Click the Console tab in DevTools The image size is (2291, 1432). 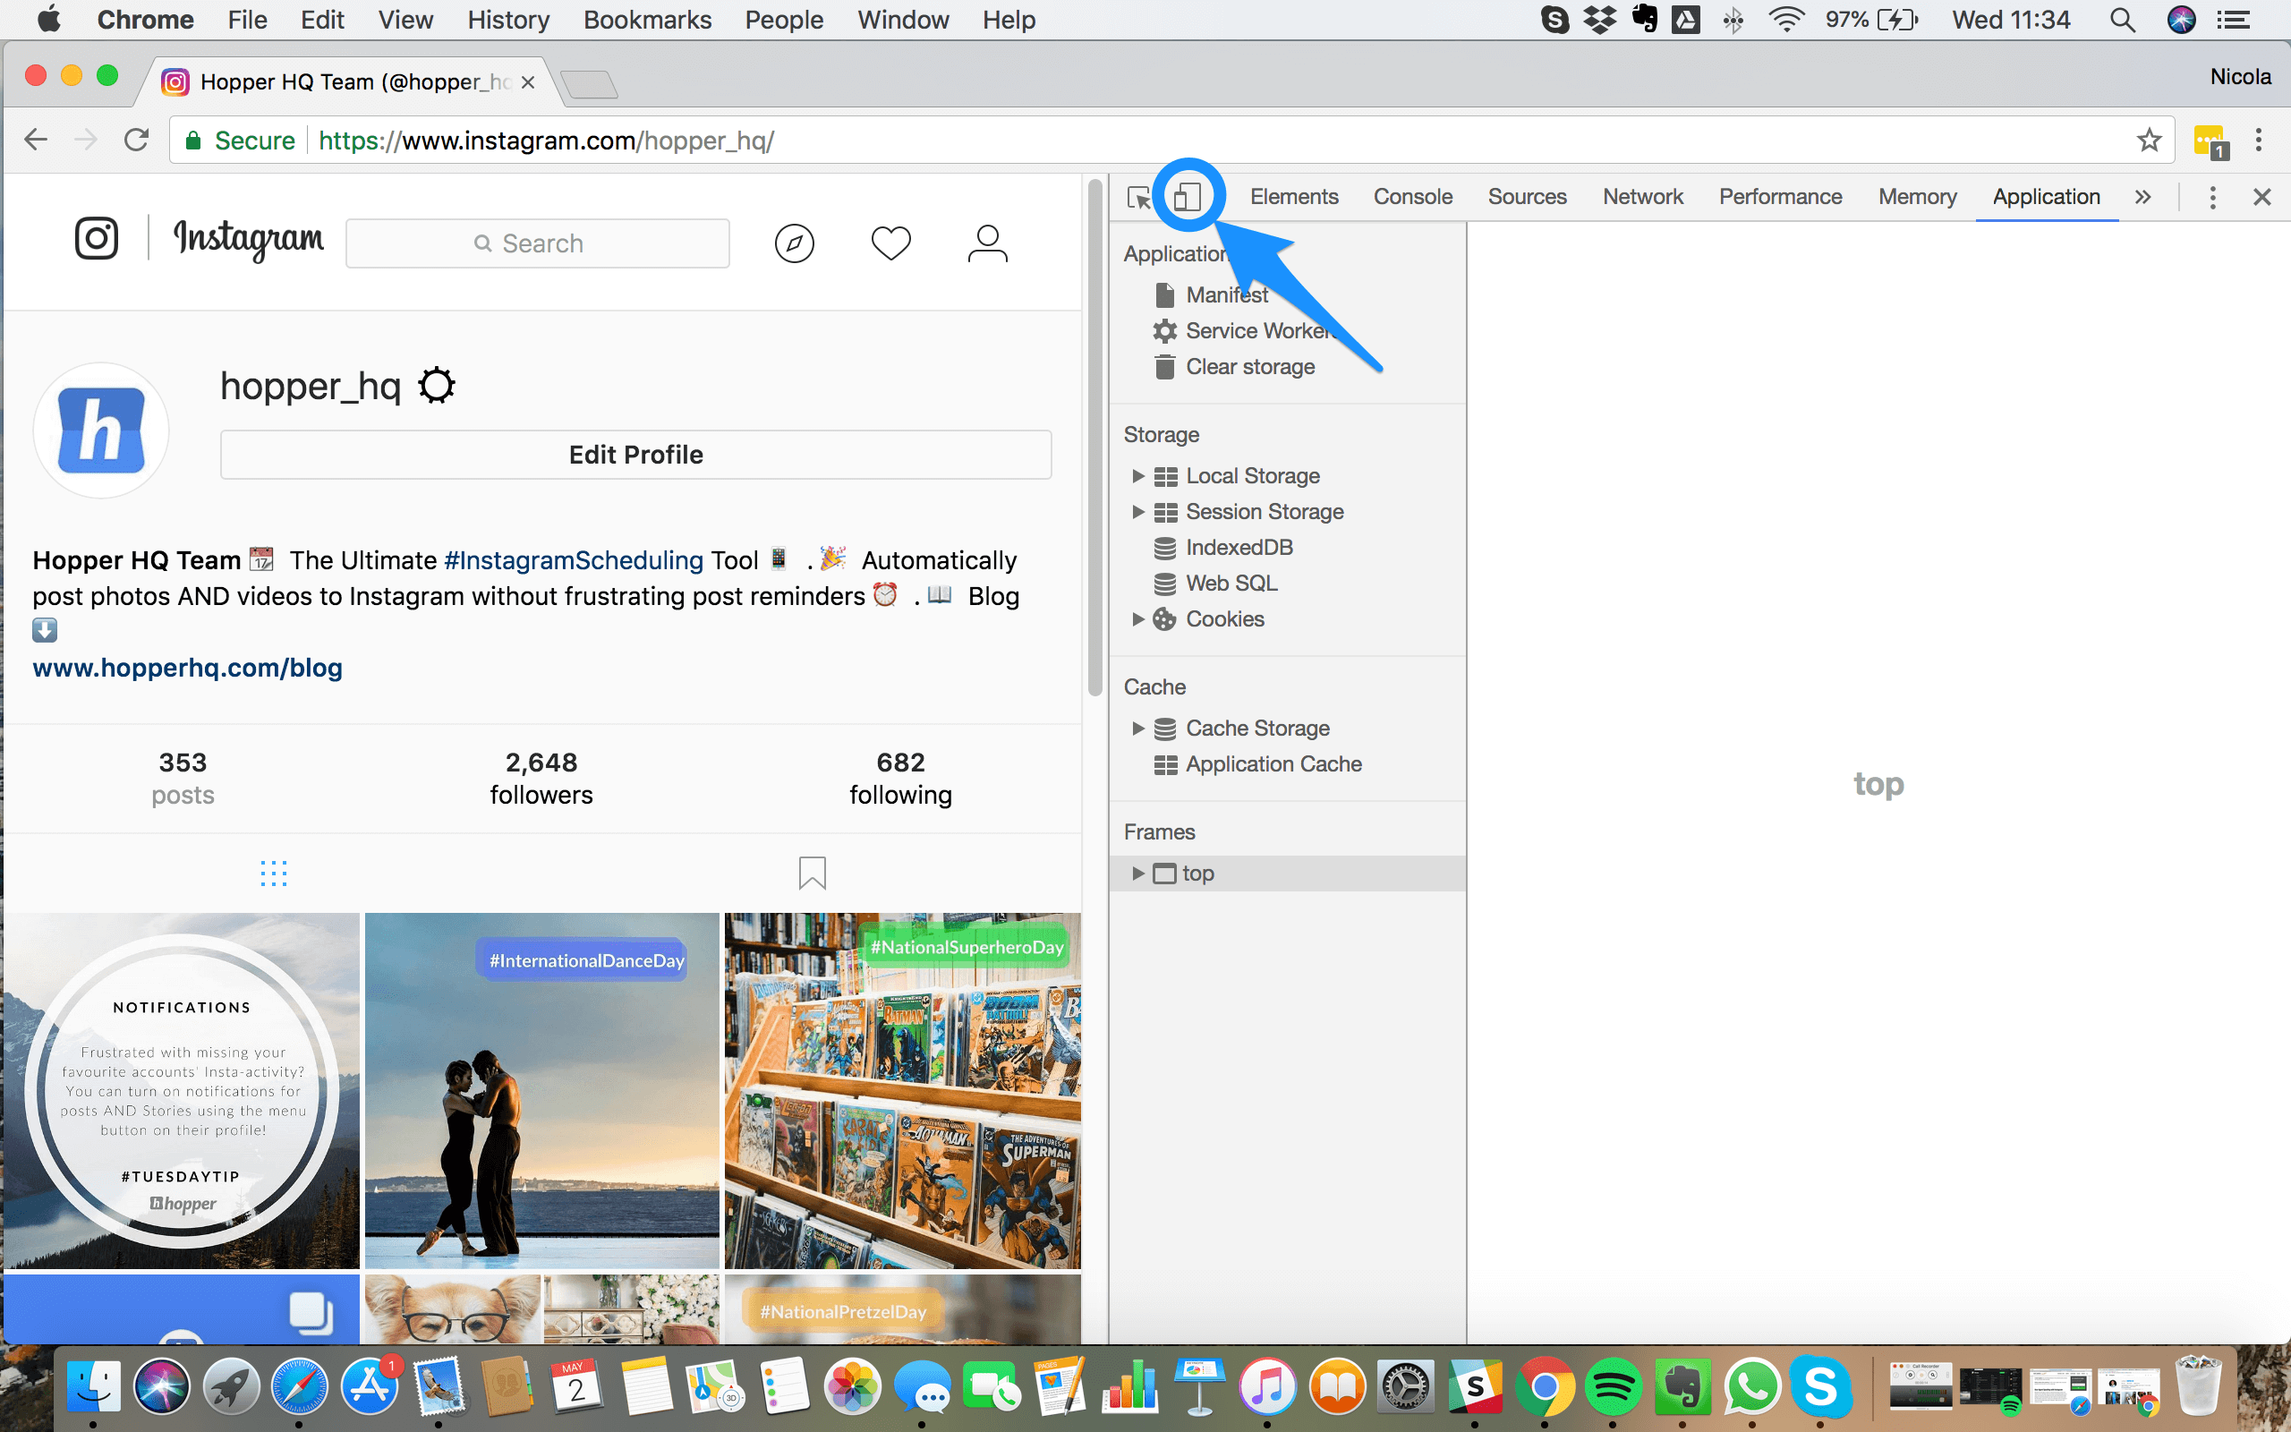1413,196
